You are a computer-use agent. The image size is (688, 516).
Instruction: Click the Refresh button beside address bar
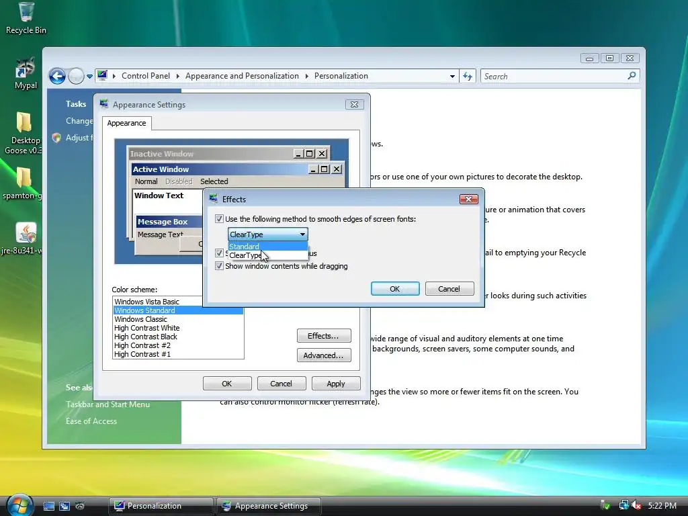coord(468,77)
